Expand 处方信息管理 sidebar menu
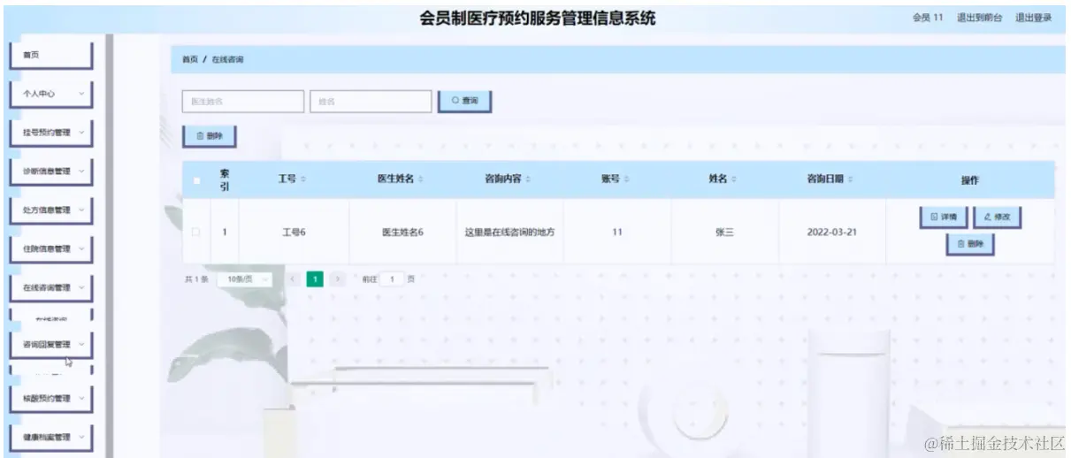The width and height of the screenshot is (1071, 458). [x=51, y=210]
